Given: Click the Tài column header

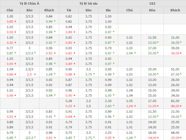Looking at the screenshot, I should point(69,10).
